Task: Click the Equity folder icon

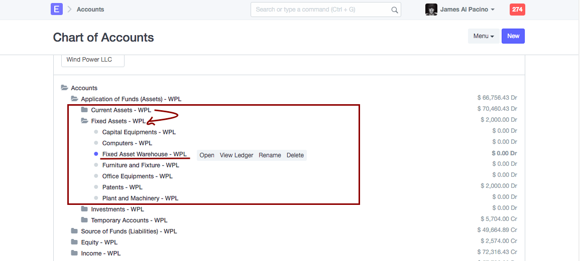Action: pyautogui.click(x=74, y=242)
